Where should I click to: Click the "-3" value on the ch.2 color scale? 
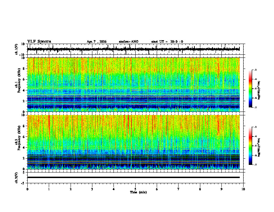tap(255, 127)
